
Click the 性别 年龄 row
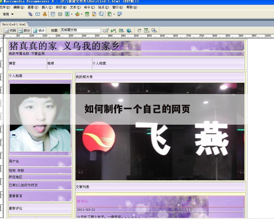40,170
